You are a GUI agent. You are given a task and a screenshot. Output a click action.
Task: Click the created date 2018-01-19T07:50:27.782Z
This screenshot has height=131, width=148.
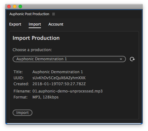(59, 84)
